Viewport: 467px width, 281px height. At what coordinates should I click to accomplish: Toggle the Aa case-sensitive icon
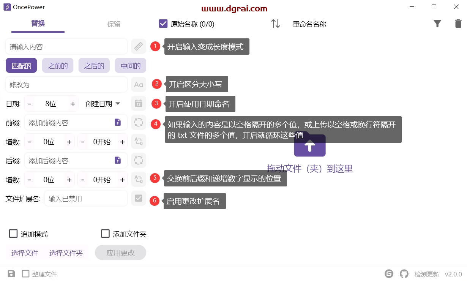click(139, 84)
